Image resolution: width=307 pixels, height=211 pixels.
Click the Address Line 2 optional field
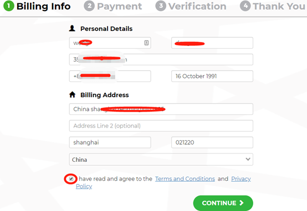click(x=161, y=126)
